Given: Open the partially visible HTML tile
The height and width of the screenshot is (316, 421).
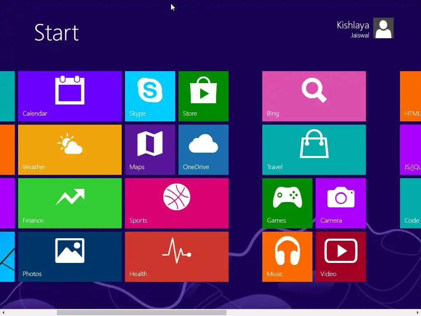Looking at the screenshot, I should 411,96.
